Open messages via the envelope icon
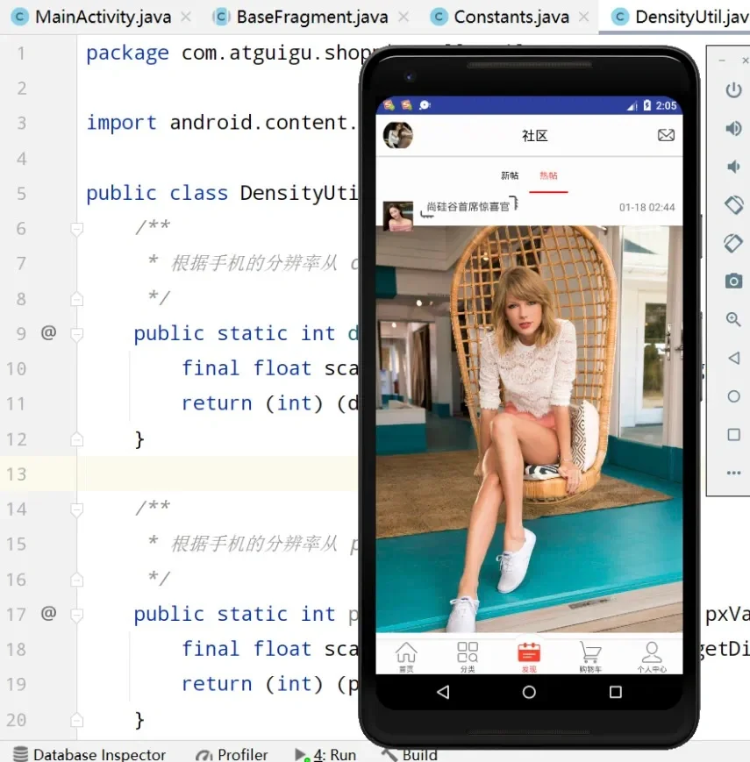 coord(666,136)
